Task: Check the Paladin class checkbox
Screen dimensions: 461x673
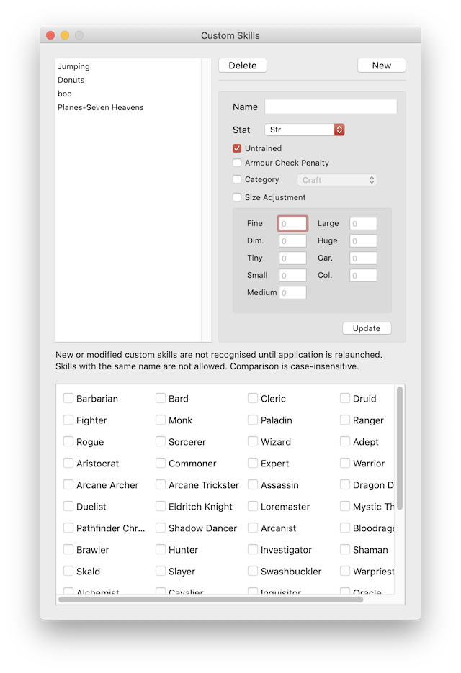Action: click(253, 420)
